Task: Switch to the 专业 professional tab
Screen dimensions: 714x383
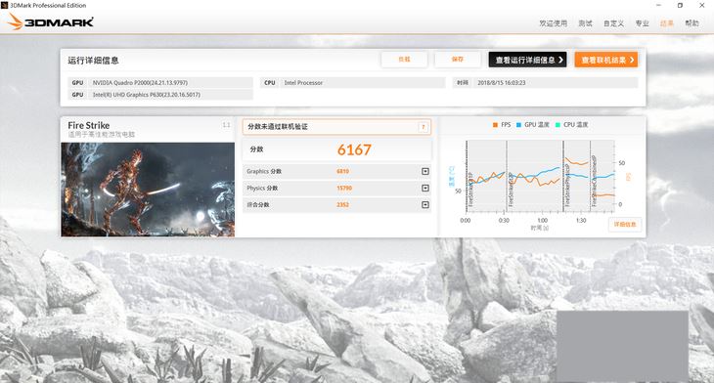Action: (642, 23)
